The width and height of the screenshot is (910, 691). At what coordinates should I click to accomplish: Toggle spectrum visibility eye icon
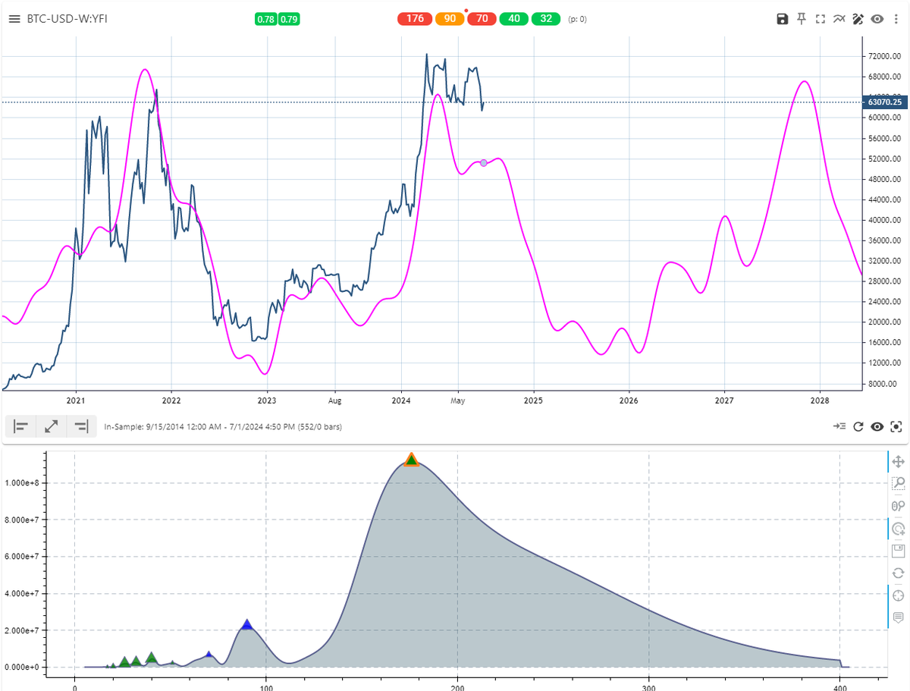(877, 427)
